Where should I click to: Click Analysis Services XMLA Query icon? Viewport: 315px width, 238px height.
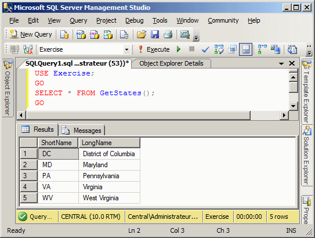(108, 34)
